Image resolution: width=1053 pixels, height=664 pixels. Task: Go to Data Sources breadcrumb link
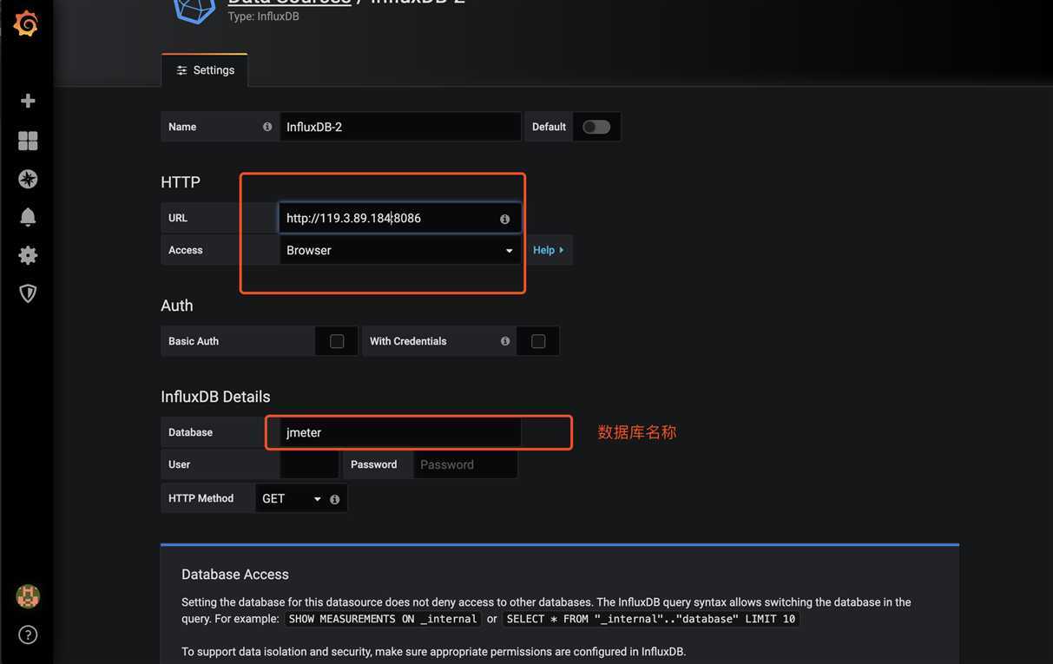[289, 3]
